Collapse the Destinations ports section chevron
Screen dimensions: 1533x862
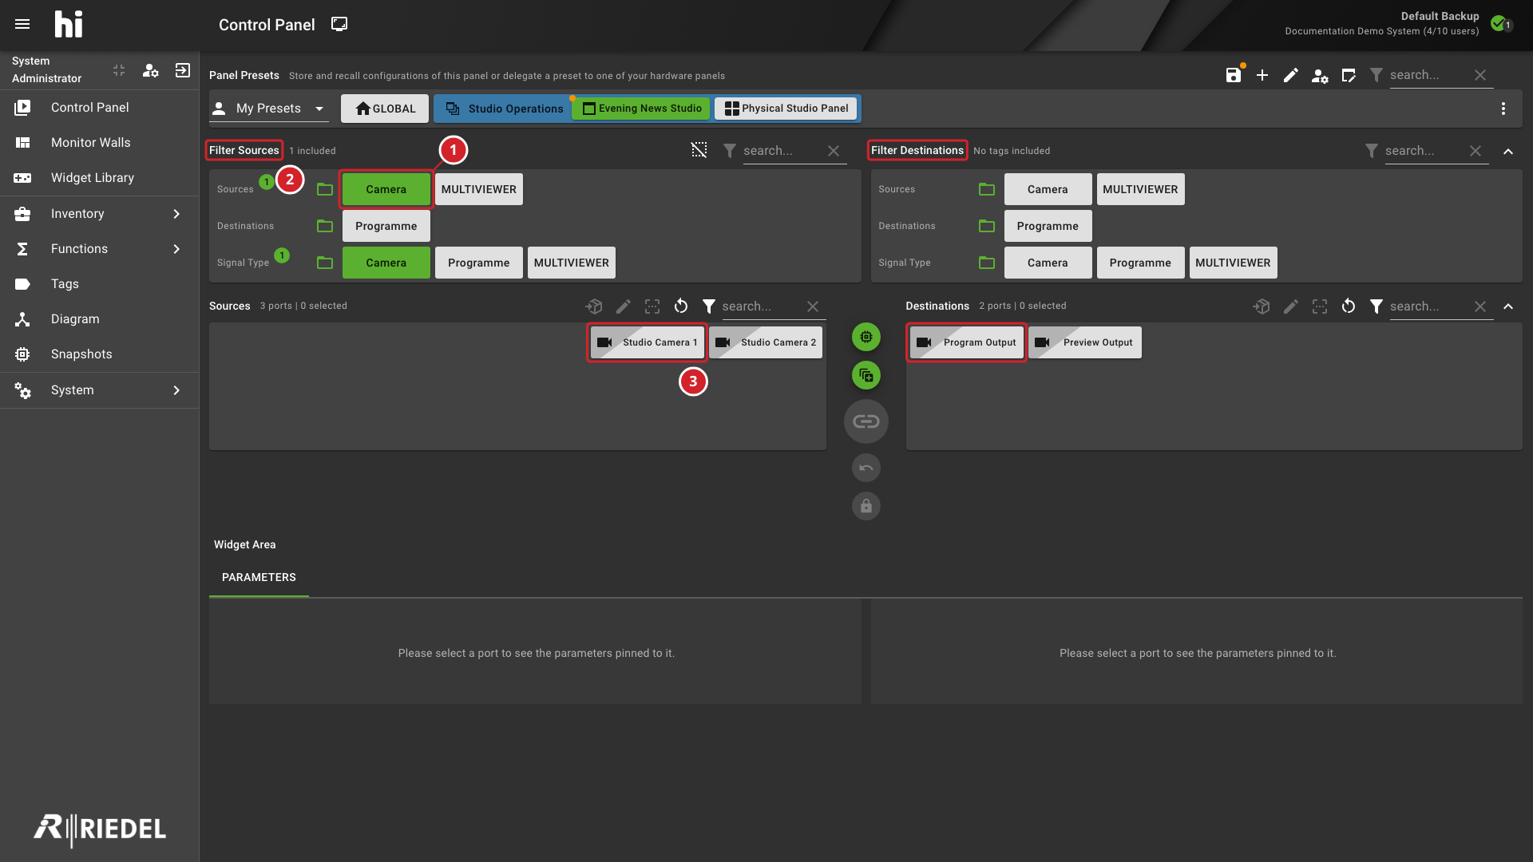[1508, 306]
